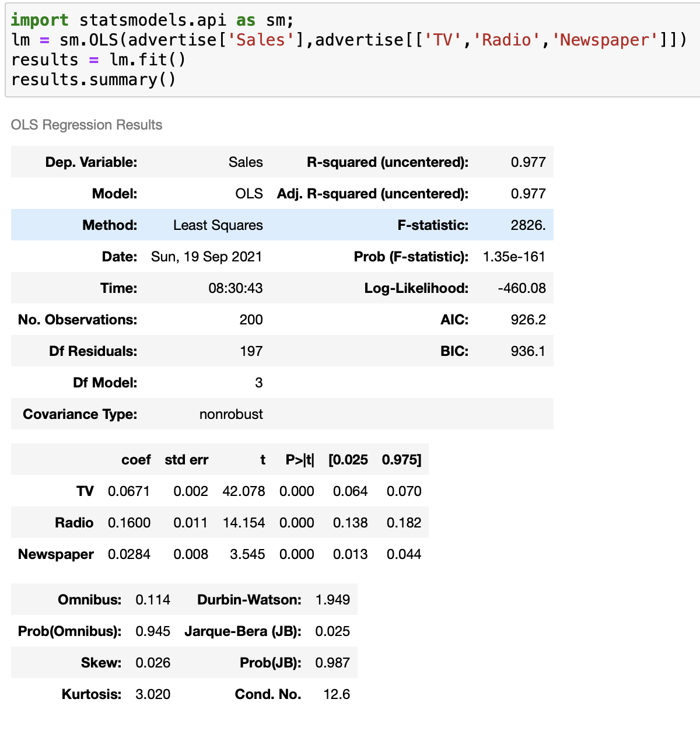Click the 'Kurtosis:' label
Viewport: 700px width, 734px height.
pos(92,694)
